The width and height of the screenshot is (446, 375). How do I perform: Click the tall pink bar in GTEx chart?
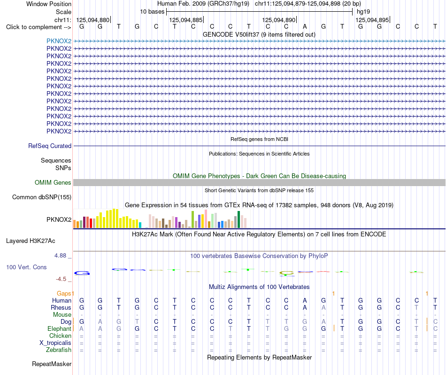(206, 219)
